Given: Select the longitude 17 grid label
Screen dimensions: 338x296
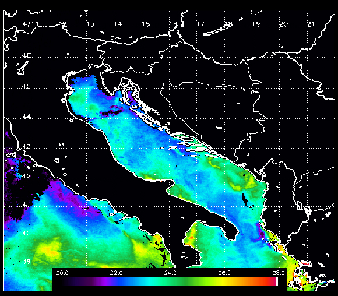Looking at the screenshot, I should 201,24.
